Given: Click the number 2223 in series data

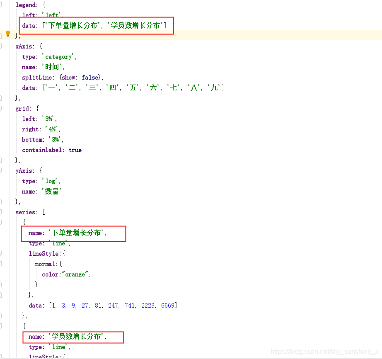Looking at the screenshot, I should 148,306.
